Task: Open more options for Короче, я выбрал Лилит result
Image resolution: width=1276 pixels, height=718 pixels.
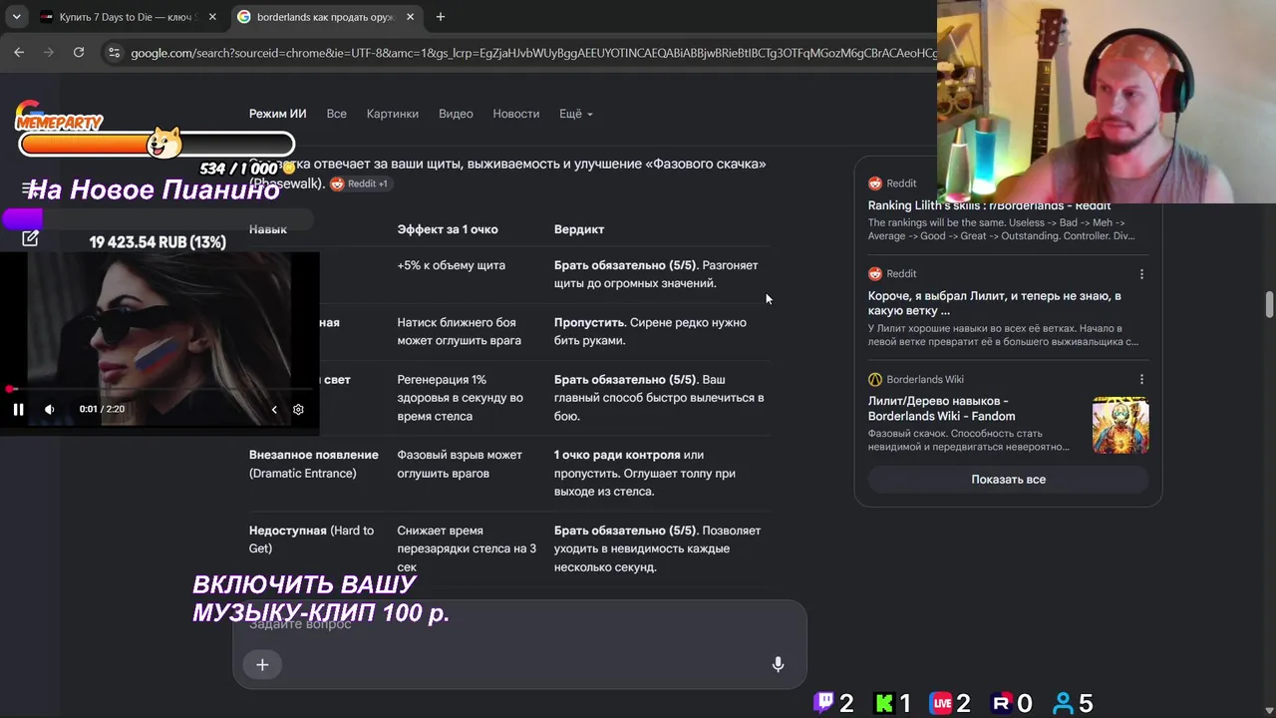Action: (1141, 274)
